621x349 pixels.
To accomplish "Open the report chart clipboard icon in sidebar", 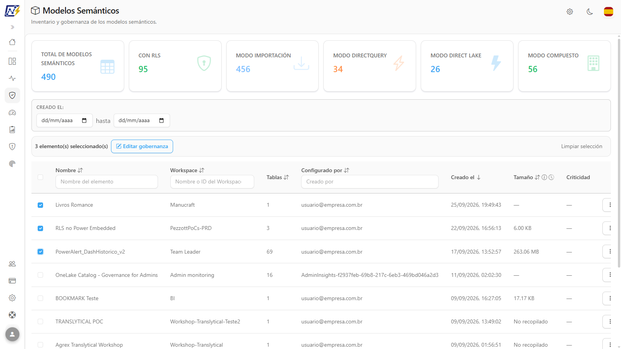I will (x=12, y=130).
